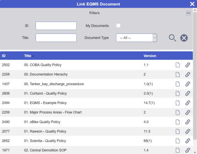Sort by the Version column header
The height and width of the screenshot is (154, 197).
150,56
